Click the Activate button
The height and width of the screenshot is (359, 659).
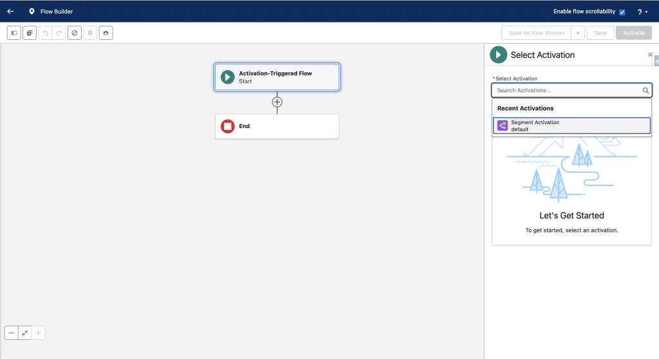click(x=633, y=33)
